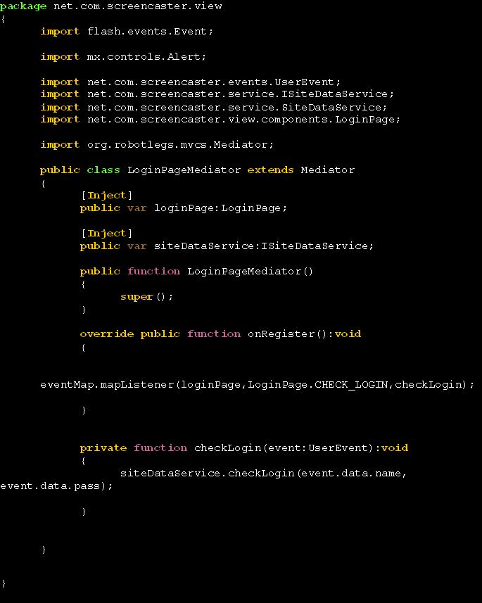Click the constructor 'public function LoginPageMediator()'
Viewport: 482px width, 603px height.
point(196,271)
